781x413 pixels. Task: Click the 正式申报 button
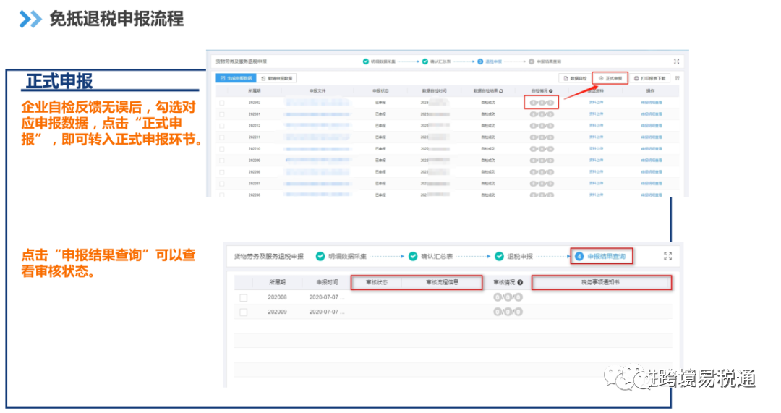(610, 78)
